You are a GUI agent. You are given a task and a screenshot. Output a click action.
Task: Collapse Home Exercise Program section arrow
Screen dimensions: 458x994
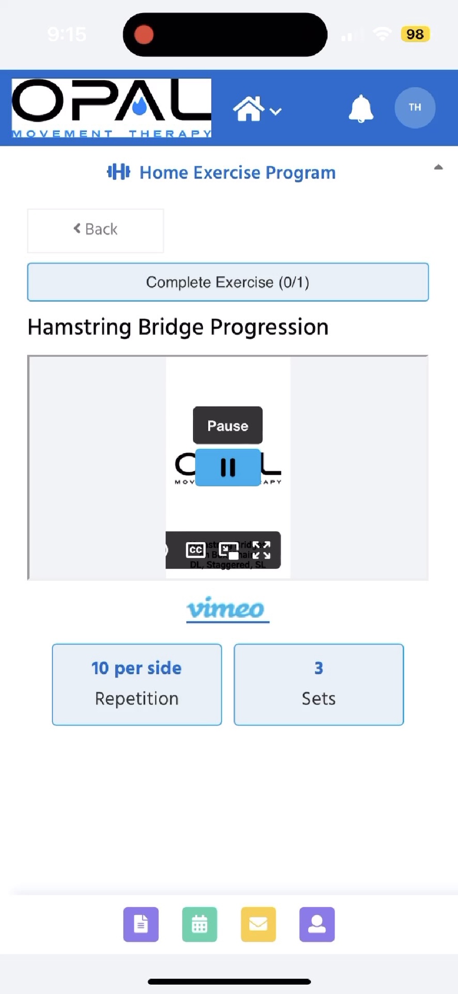pyautogui.click(x=438, y=167)
